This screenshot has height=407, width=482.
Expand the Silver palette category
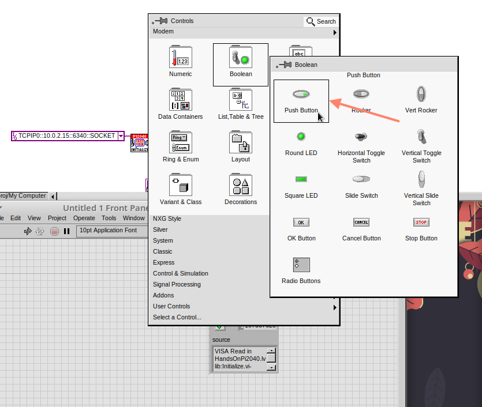160,229
